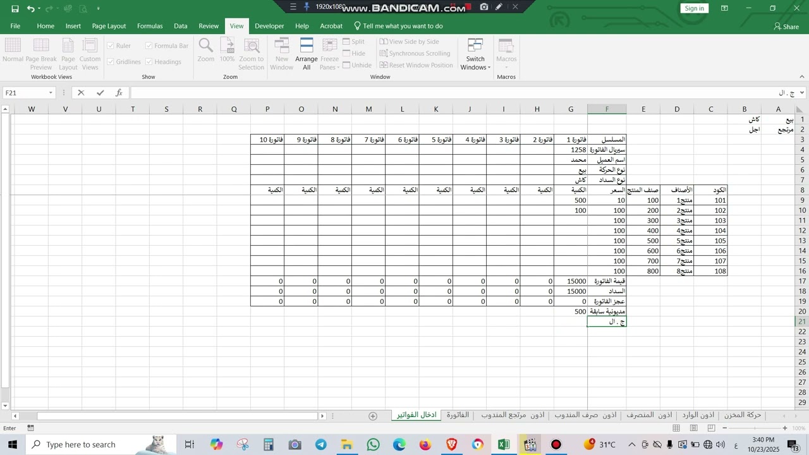This screenshot has width=809, height=455.
Task: Cancel the formula bar entry
Action: (x=81, y=93)
